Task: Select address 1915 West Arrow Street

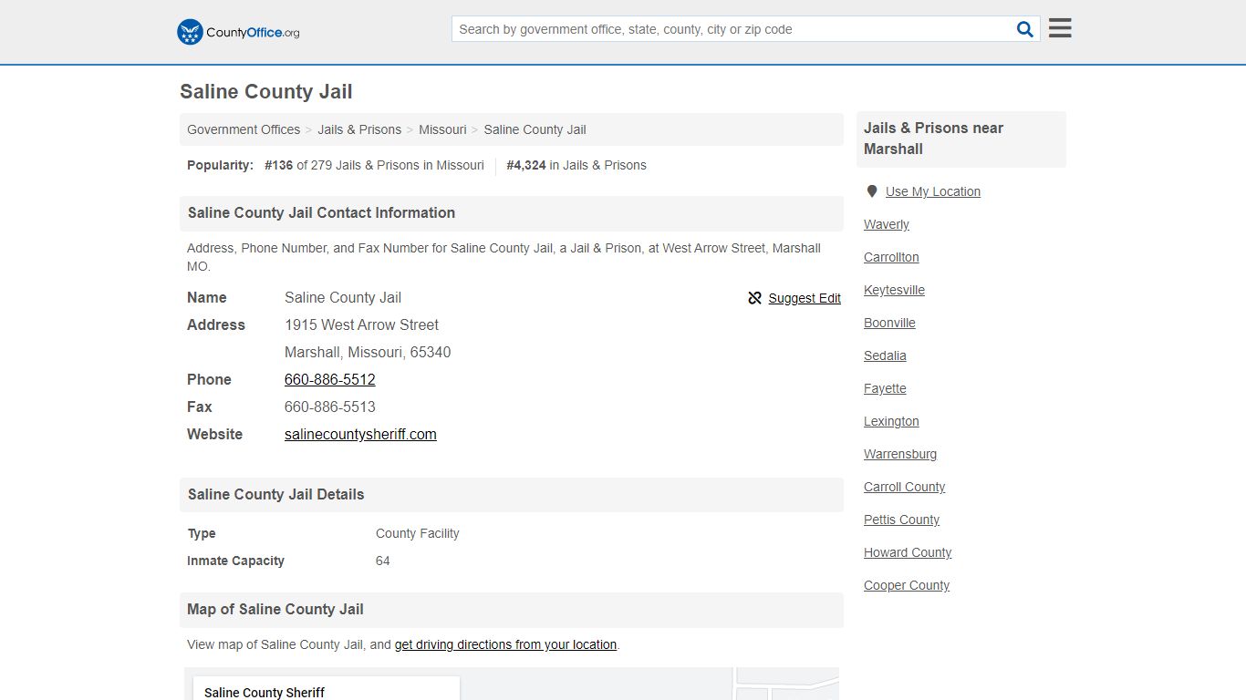Action: [361, 324]
